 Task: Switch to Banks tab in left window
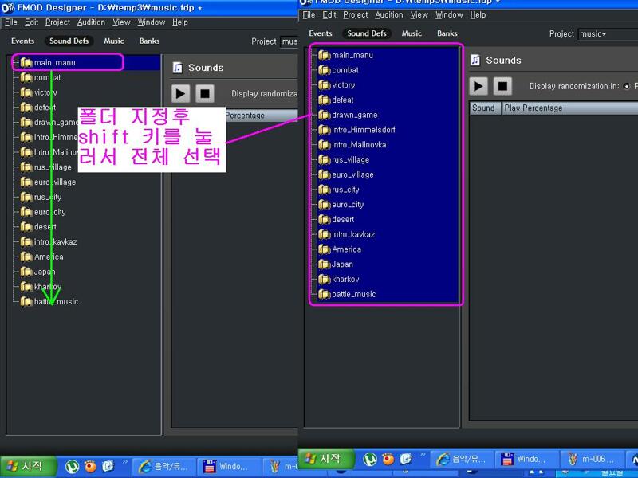pyautogui.click(x=149, y=41)
